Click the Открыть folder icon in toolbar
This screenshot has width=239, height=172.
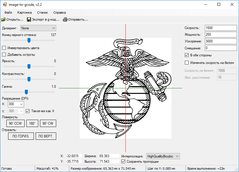pyautogui.click(x=3, y=19)
